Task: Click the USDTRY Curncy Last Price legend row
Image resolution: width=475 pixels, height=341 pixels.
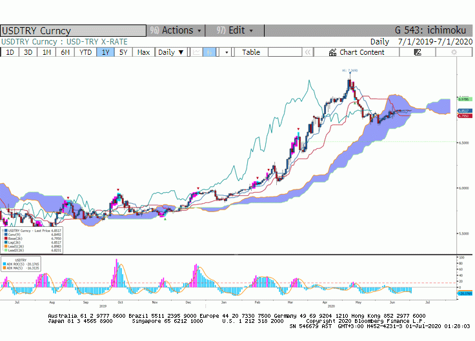Action: [x=32, y=231]
